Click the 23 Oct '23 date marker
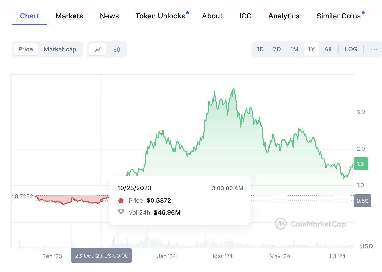 tap(101, 255)
